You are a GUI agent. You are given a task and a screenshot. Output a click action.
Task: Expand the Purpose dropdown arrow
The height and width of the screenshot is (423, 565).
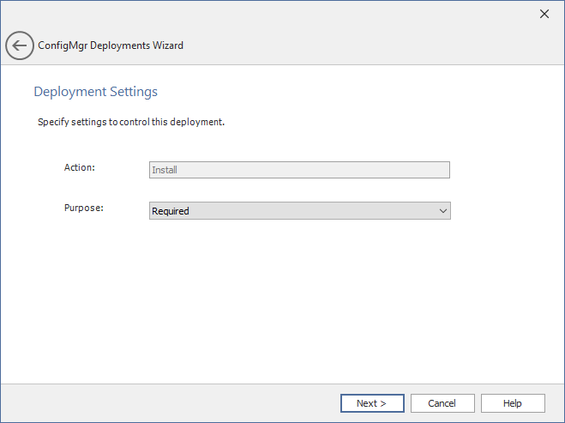tap(442, 211)
